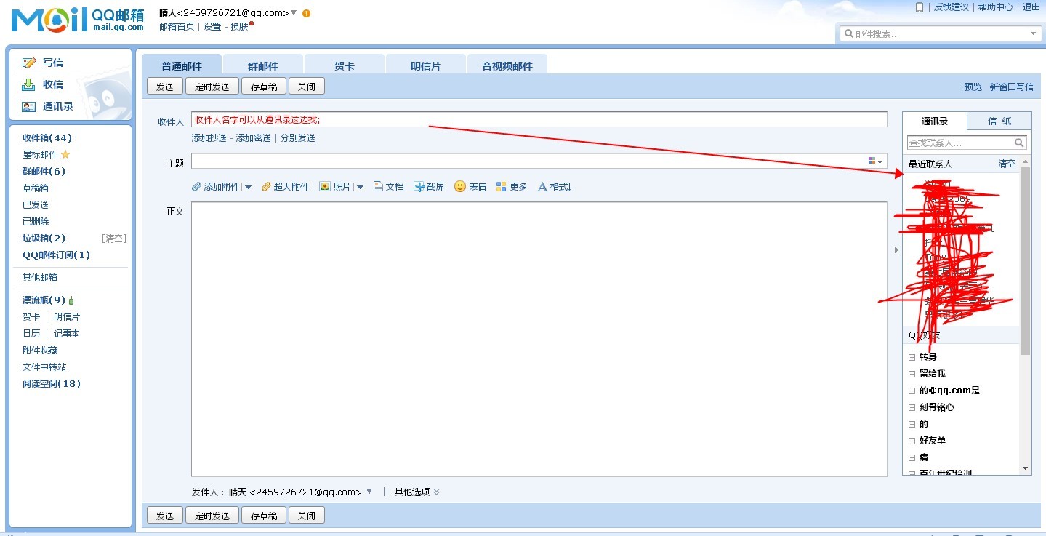Expand the 其他选项 options

click(x=415, y=492)
